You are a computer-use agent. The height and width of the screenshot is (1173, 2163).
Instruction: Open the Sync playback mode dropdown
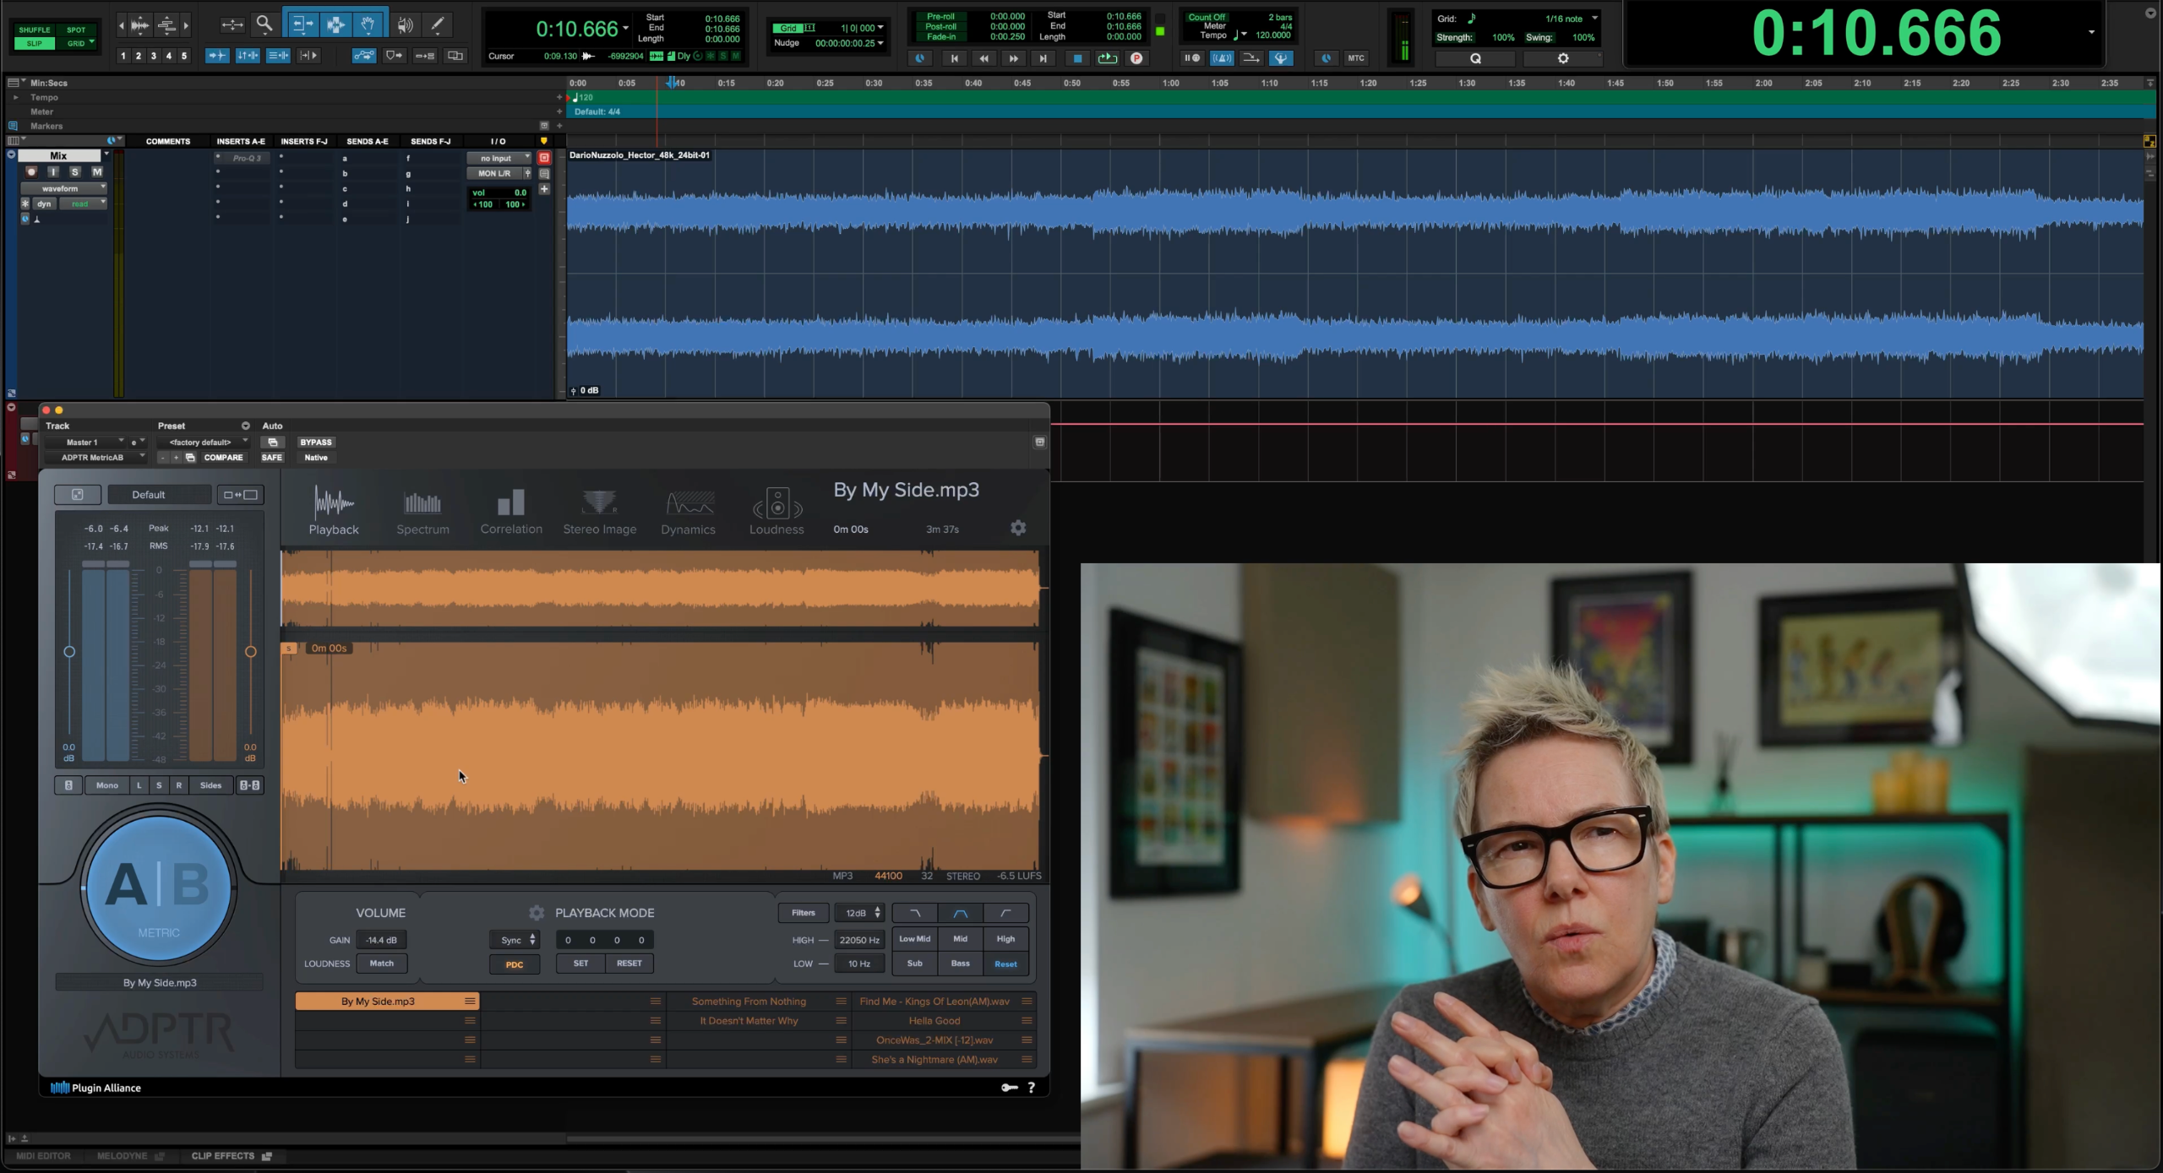[515, 940]
